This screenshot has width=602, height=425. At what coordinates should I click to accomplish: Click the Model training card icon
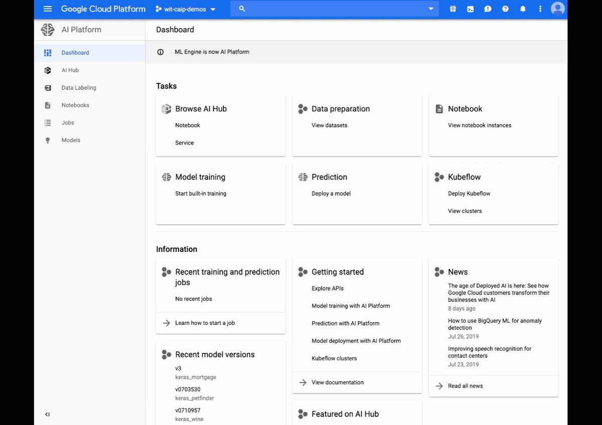click(167, 177)
